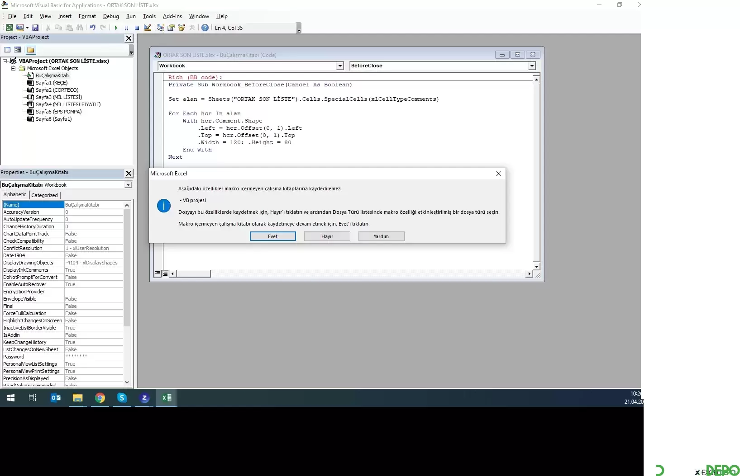The image size is (740, 476).
Task: Open the BeforeClose procedure dropdown
Action: (x=532, y=66)
